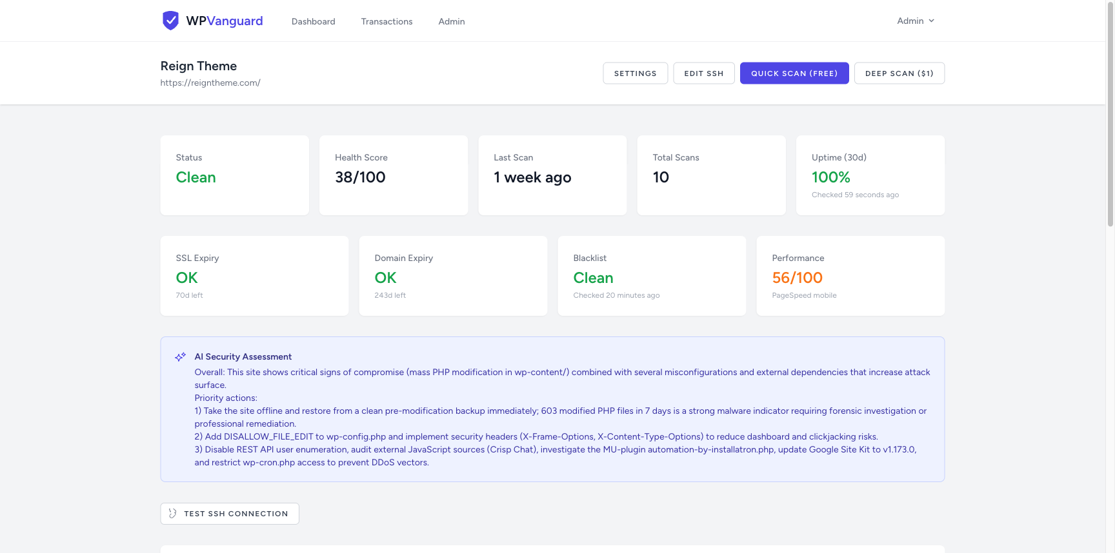
Task: Start the DEEP SCAN ($1)
Action: coord(899,73)
